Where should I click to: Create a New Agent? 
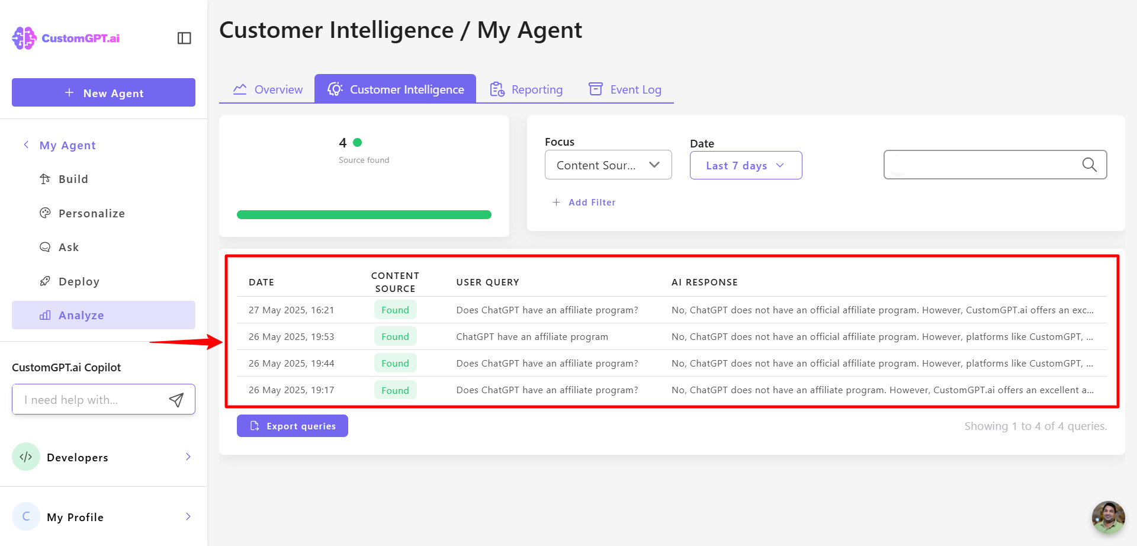tap(104, 92)
